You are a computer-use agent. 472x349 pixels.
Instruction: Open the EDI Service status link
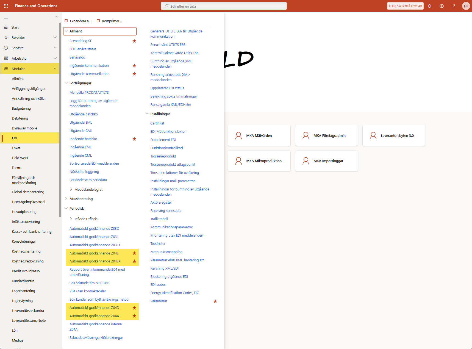(83, 49)
